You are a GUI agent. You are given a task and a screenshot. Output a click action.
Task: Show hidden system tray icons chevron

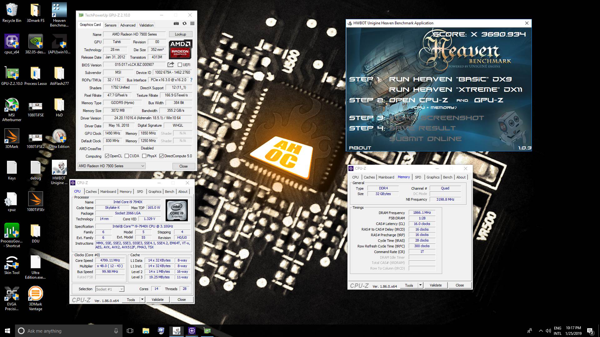541,331
